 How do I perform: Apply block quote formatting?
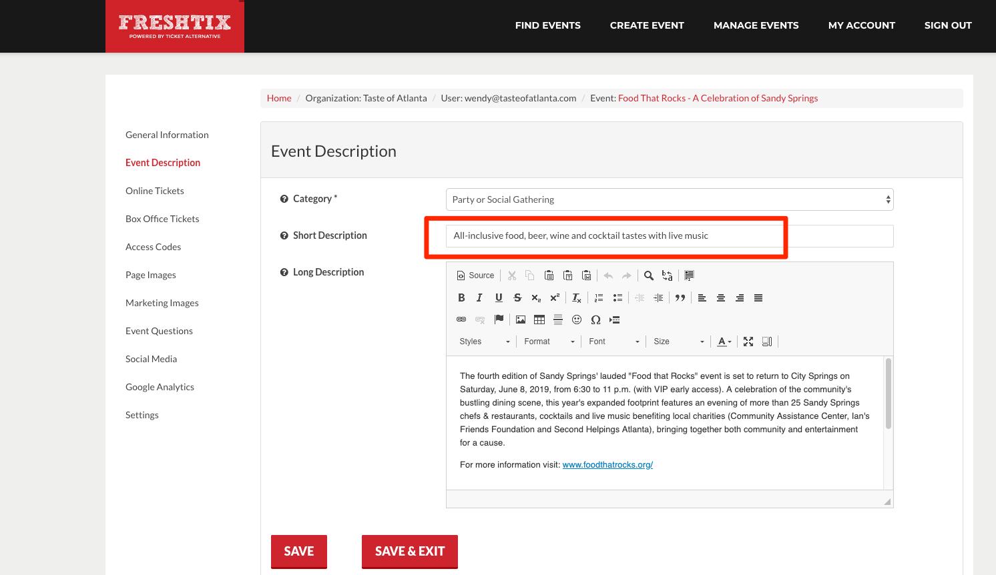pyautogui.click(x=680, y=298)
